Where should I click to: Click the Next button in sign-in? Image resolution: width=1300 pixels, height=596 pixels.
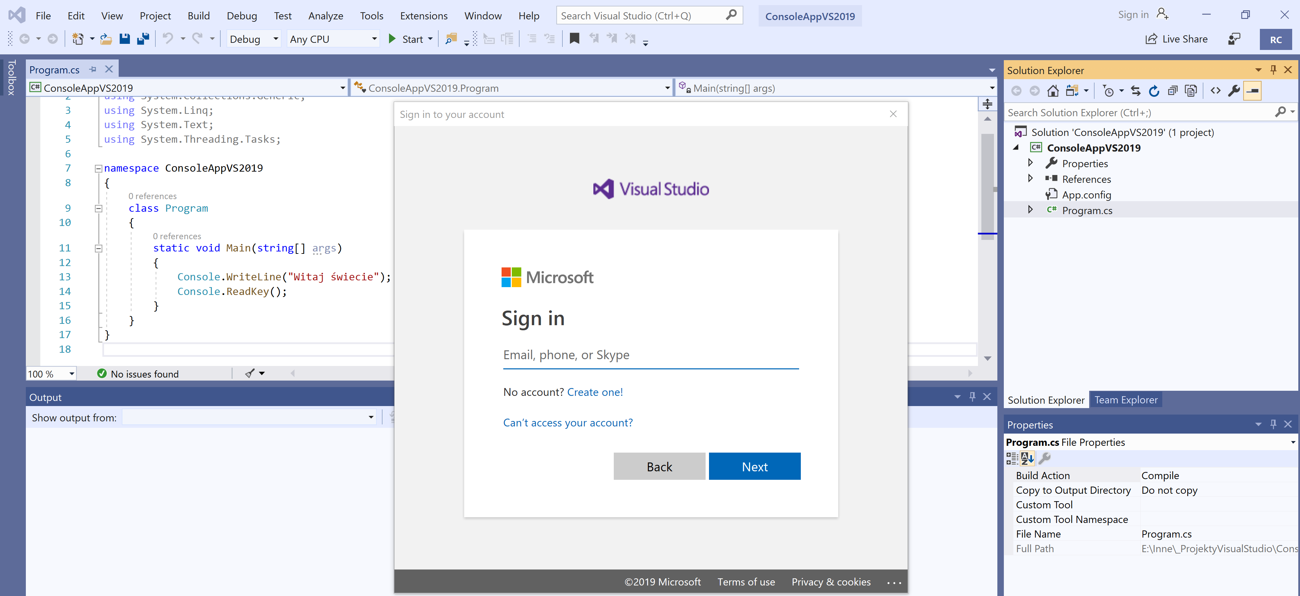(754, 467)
